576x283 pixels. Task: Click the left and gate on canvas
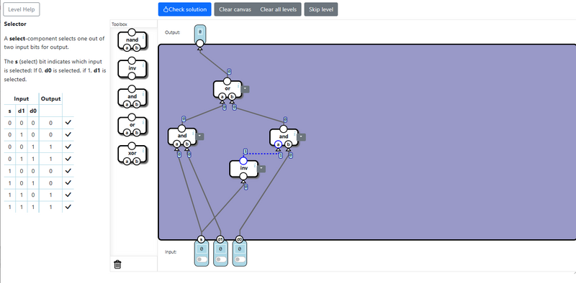pyautogui.click(x=182, y=136)
